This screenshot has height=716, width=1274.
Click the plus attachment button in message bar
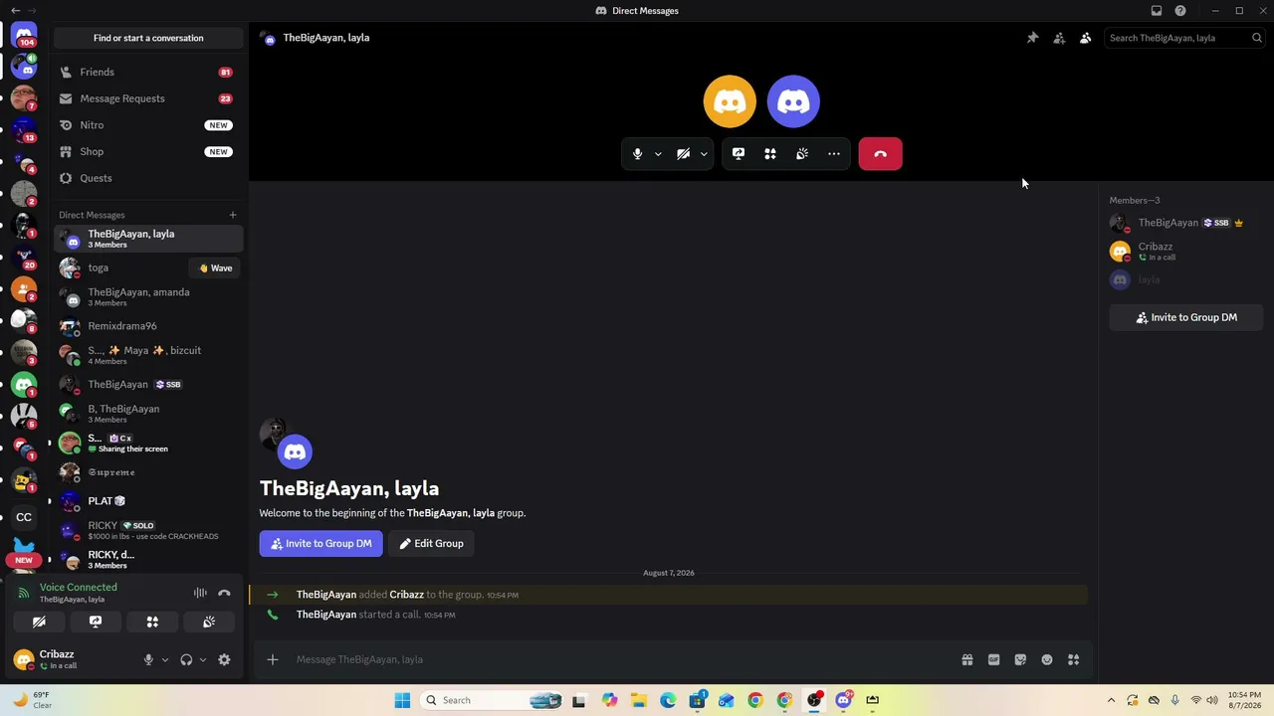(x=272, y=659)
